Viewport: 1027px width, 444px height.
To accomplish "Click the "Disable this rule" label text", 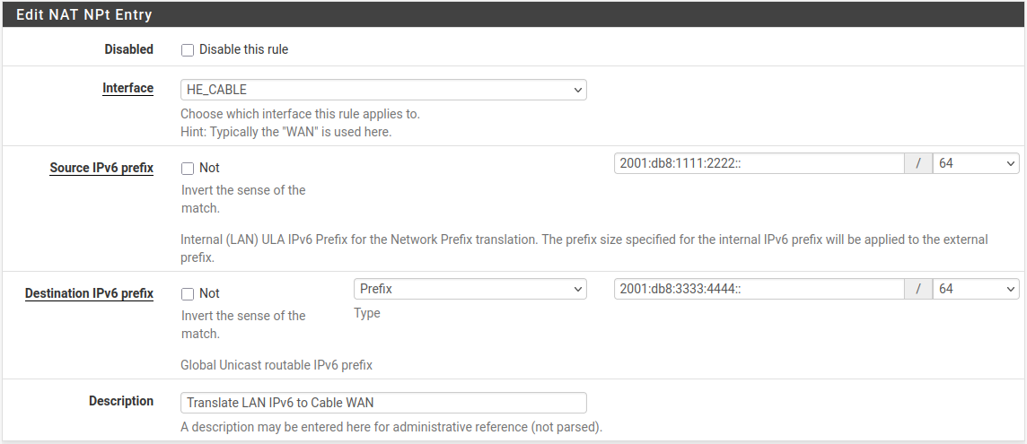I will 243,49.
